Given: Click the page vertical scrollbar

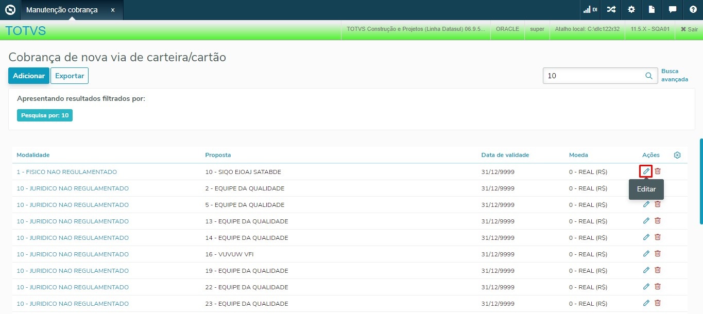Looking at the screenshot, I should click(701, 181).
